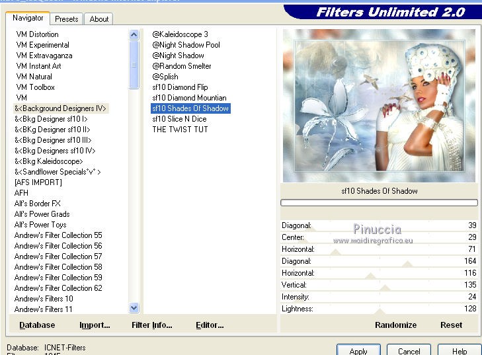Choose the sf10 Slice N Dice filter

tap(180, 119)
